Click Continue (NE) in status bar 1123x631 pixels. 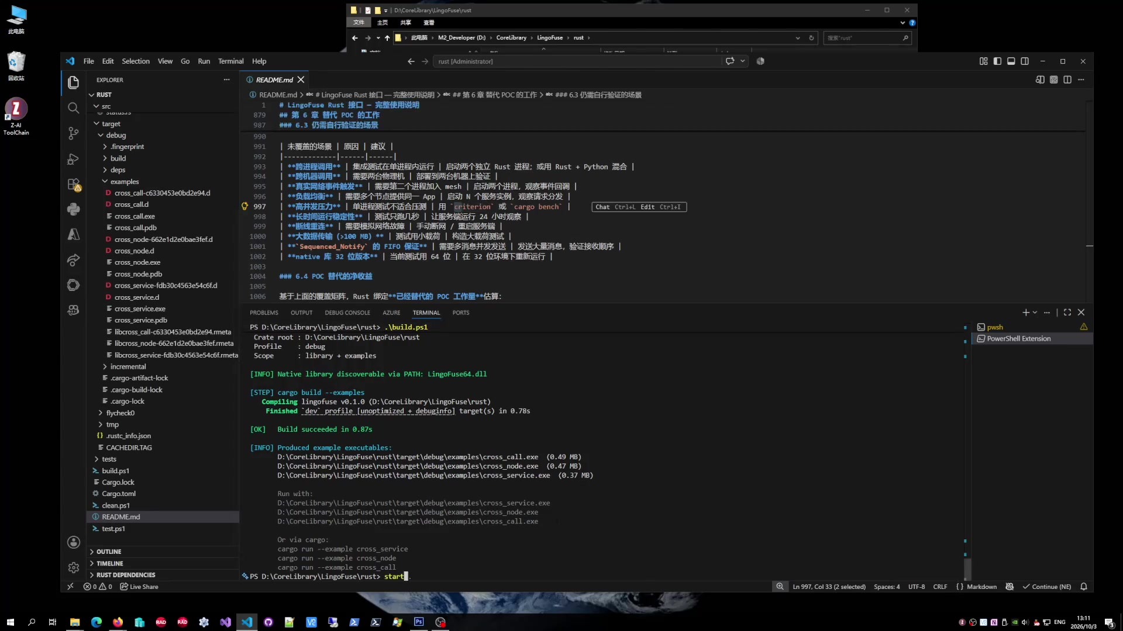click(1046, 587)
